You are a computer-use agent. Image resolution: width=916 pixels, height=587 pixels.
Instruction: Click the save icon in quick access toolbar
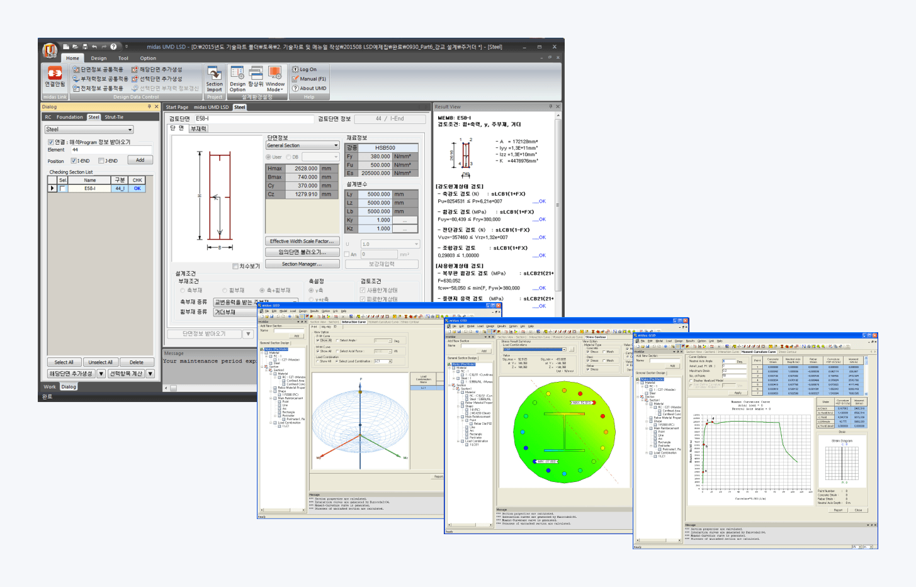[85, 47]
